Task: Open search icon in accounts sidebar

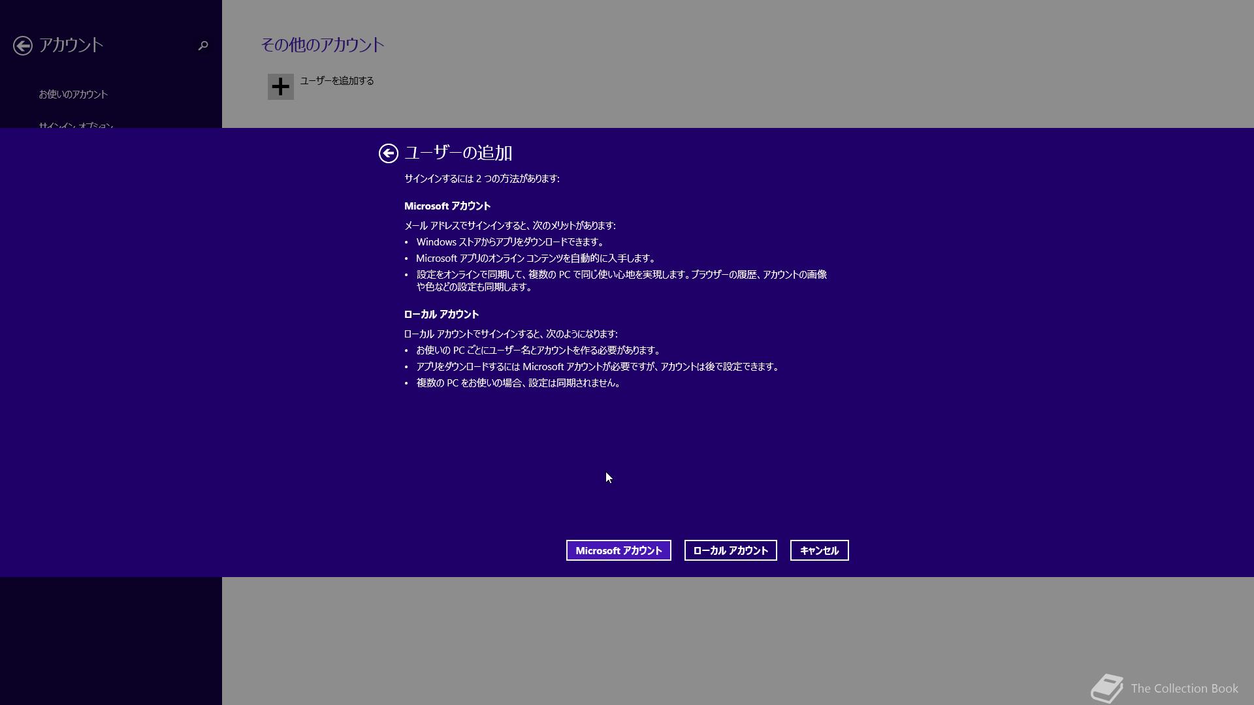Action: (x=203, y=45)
